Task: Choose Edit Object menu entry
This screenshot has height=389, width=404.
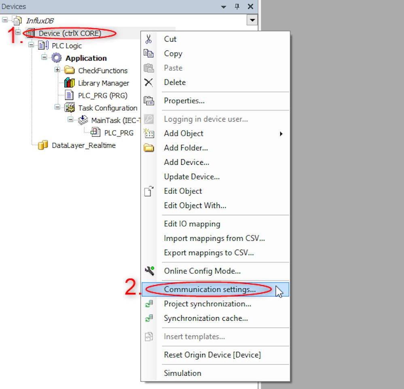Action: pos(215,191)
